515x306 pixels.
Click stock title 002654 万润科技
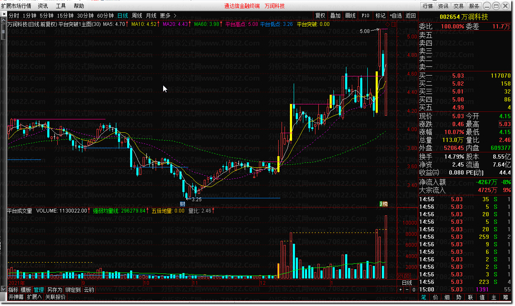click(x=464, y=17)
